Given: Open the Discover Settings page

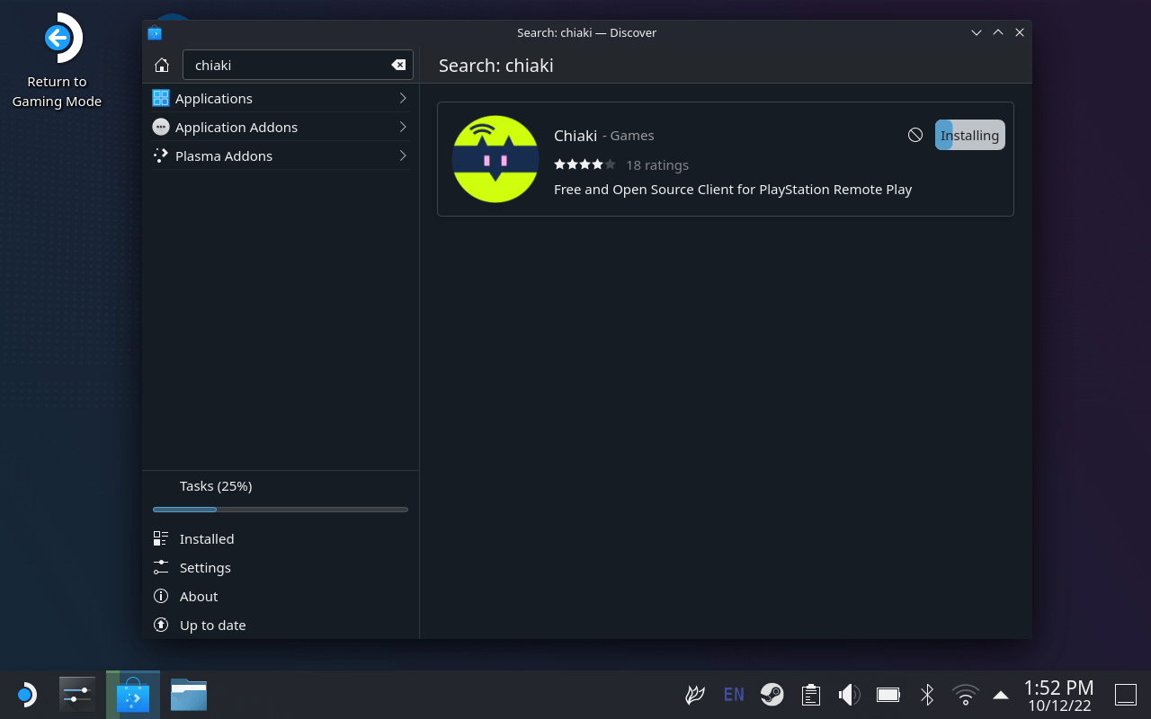Looking at the screenshot, I should (x=281, y=567).
